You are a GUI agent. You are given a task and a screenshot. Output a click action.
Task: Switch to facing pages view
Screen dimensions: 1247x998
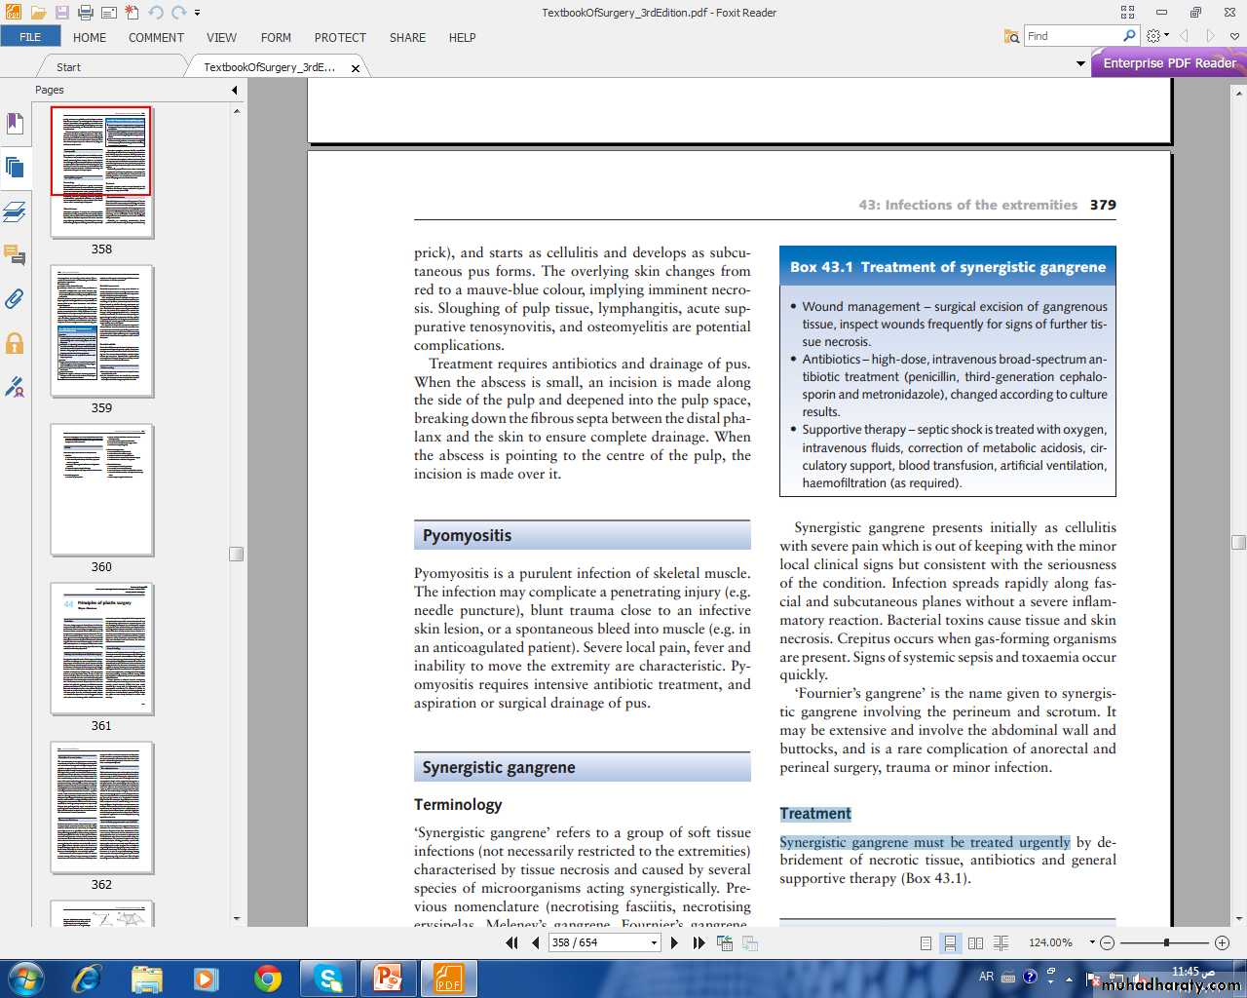pyautogui.click(x=975, y=942)
